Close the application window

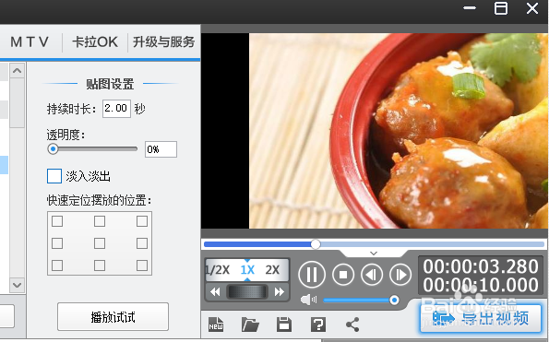coord(532,8)
